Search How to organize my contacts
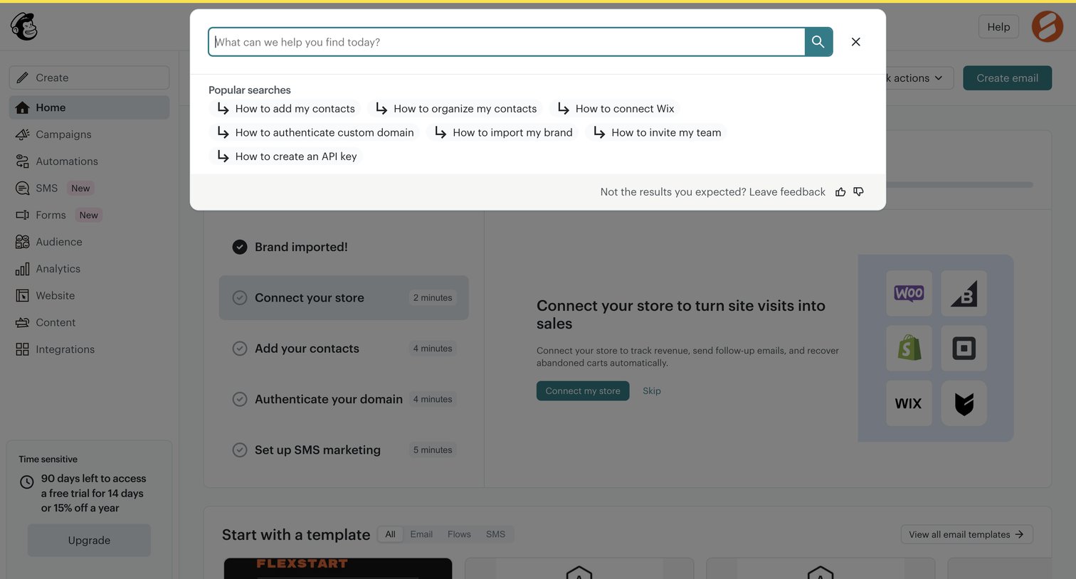1076x579 pixels. (456, 109)
